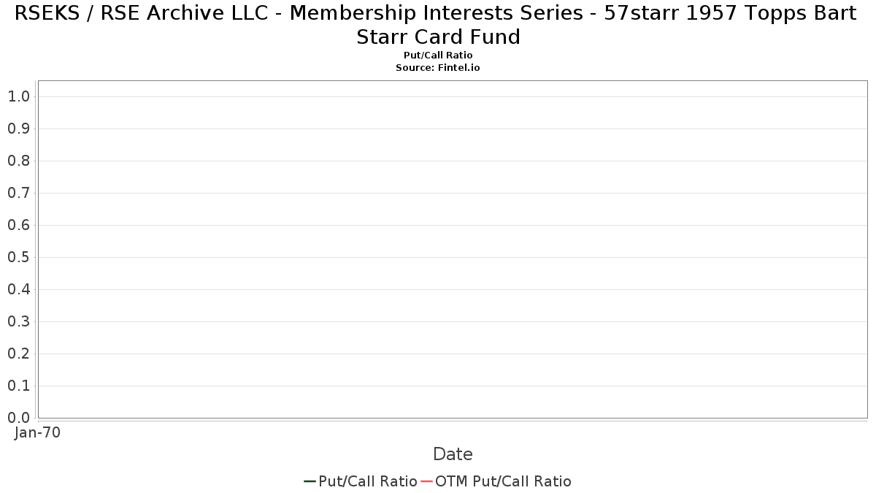Click the dark green Put/Call Ratio legend line
The width and height of the screenshot is (876, 493).
tap(310, 481)
